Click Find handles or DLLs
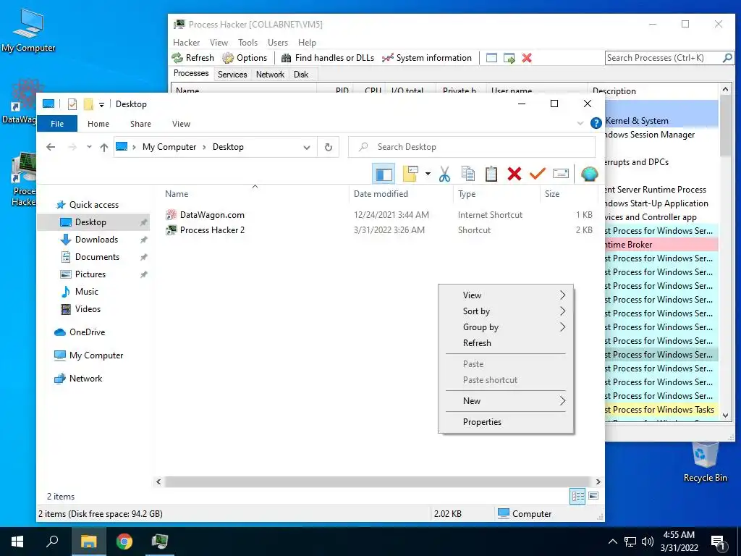 (x=328, y=58)
